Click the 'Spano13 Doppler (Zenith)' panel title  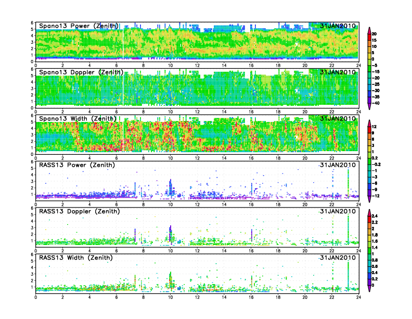click(x=81, y=72)
